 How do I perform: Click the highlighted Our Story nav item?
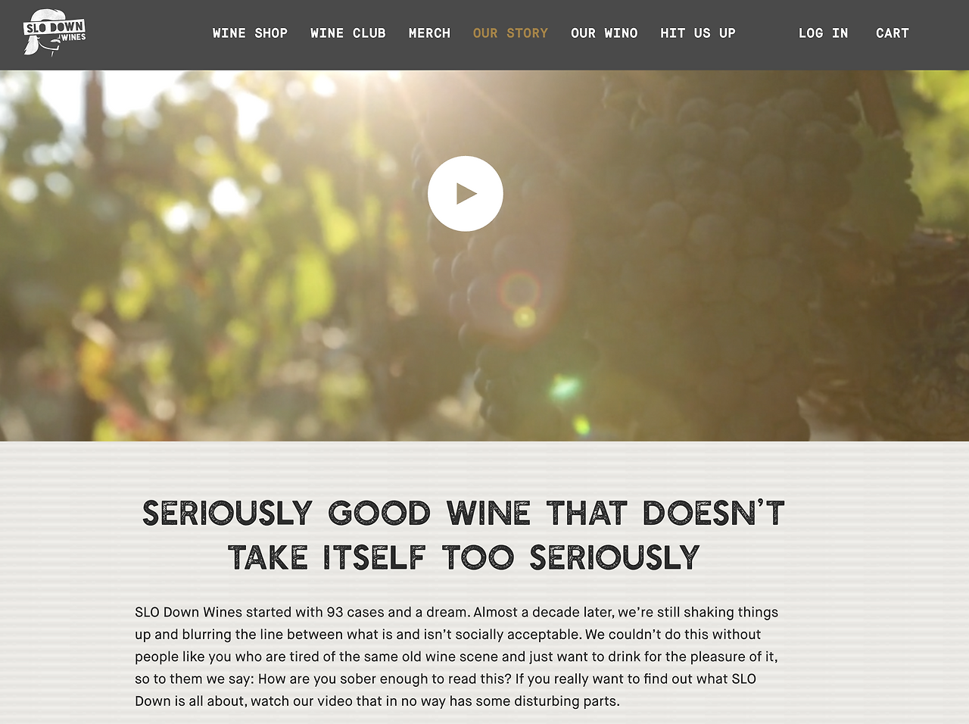tap(510, 33)
